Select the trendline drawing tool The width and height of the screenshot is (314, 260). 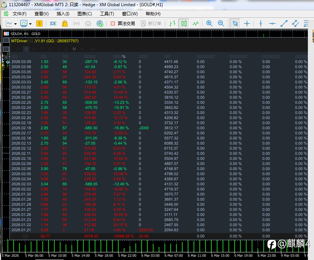pyautogui.click(x=284, y=24)
